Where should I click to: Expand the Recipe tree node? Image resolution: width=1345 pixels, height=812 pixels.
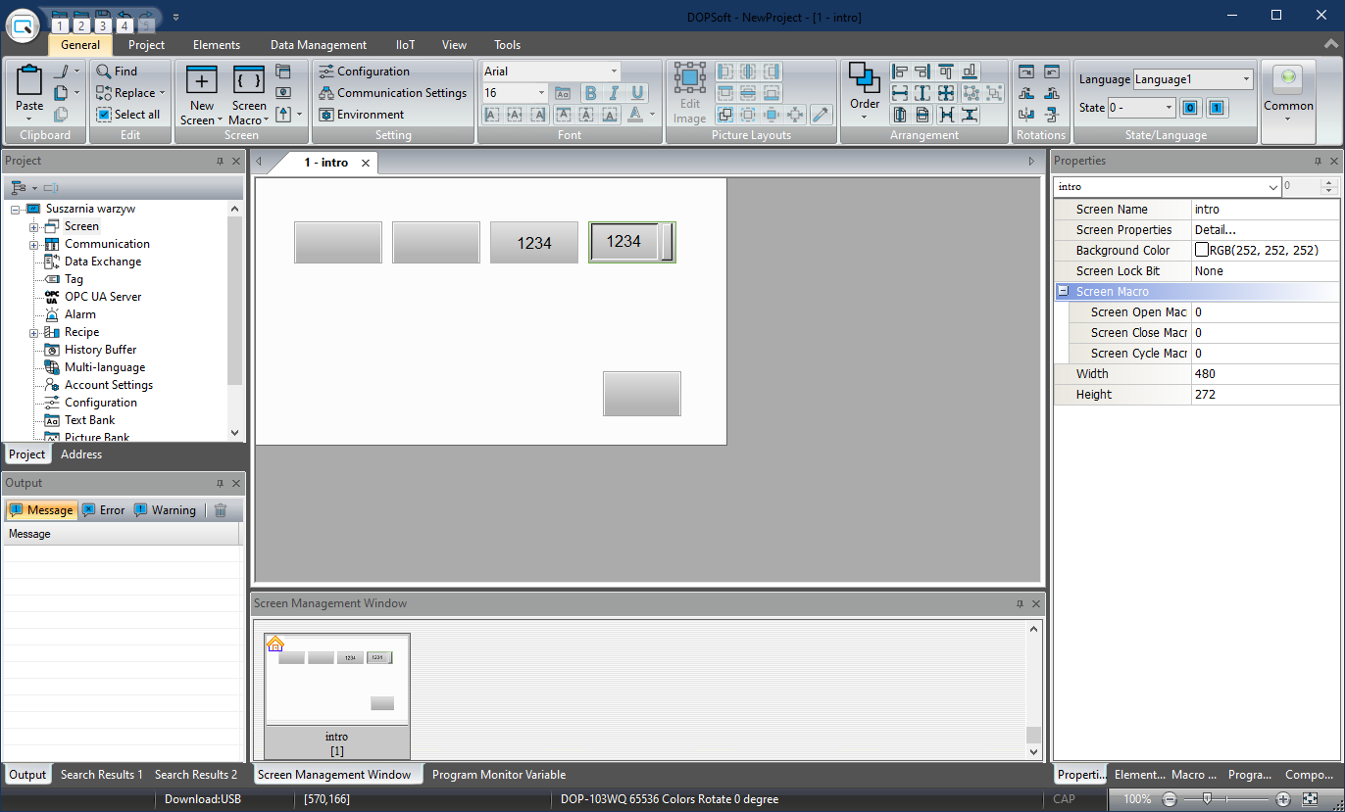coord(33,333)
